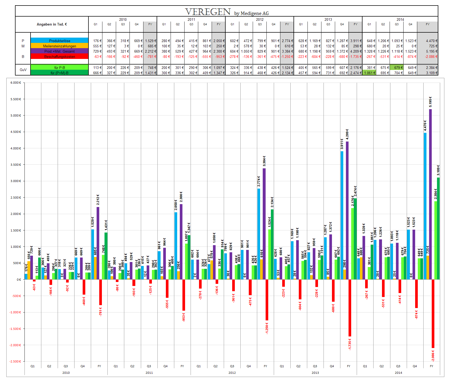Select the highlighted green '679 €' table cell
The height and width of the screenshot is (378, 452).
(397, 68)
